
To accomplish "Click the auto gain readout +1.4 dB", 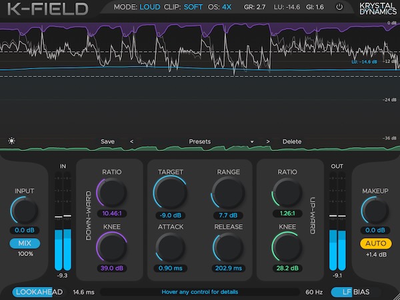I will pos(376,255).
